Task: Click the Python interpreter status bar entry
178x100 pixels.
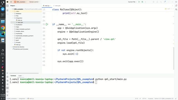Action: tap(164, 99)
